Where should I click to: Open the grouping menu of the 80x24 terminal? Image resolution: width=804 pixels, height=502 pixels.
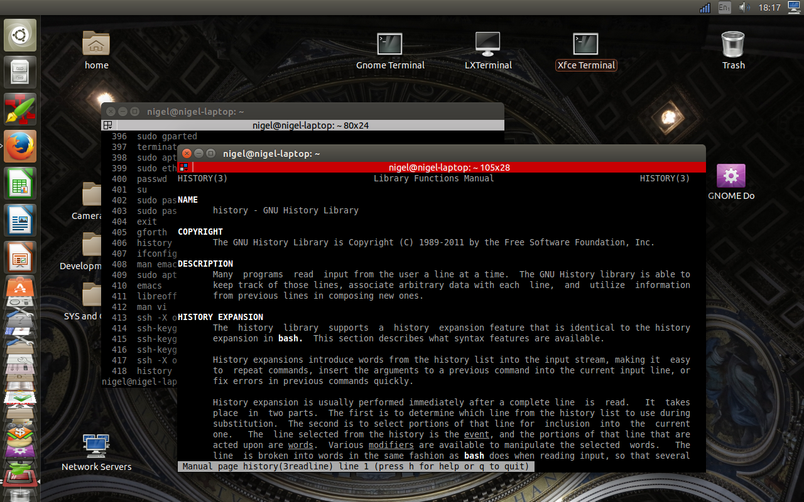pos(108,125)
